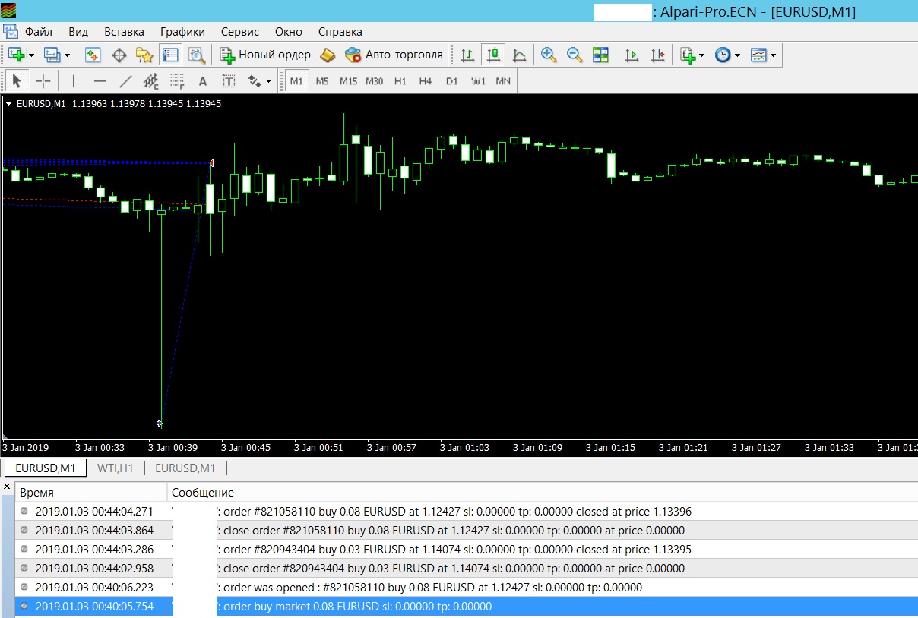Click the Новый ордер button
918x618 pixels.
[265, 55]
